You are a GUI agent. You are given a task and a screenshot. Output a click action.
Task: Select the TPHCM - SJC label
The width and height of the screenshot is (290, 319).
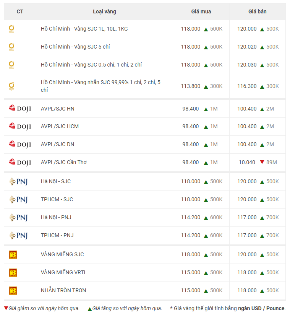(x=57, y=199)
